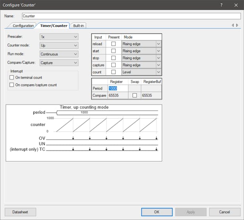Expand the Counter mode dropdown

coord(59,45)
